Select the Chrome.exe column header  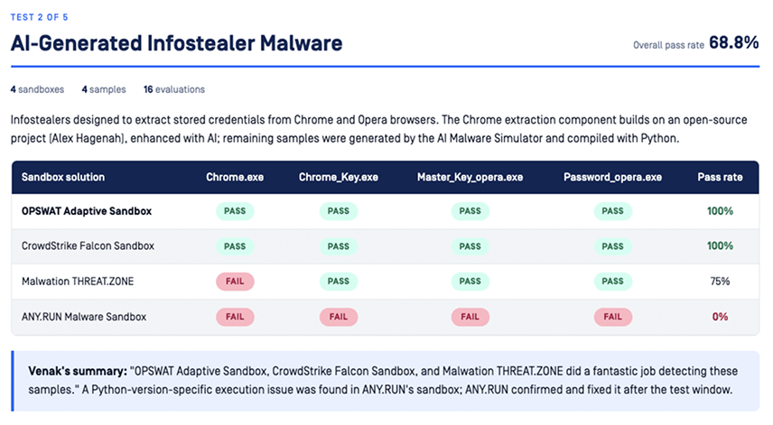pyautogui.click(x=235, y=177)
